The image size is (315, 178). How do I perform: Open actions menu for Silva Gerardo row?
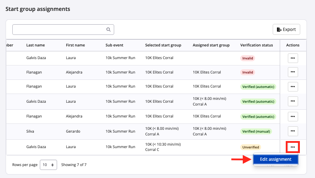292,131
